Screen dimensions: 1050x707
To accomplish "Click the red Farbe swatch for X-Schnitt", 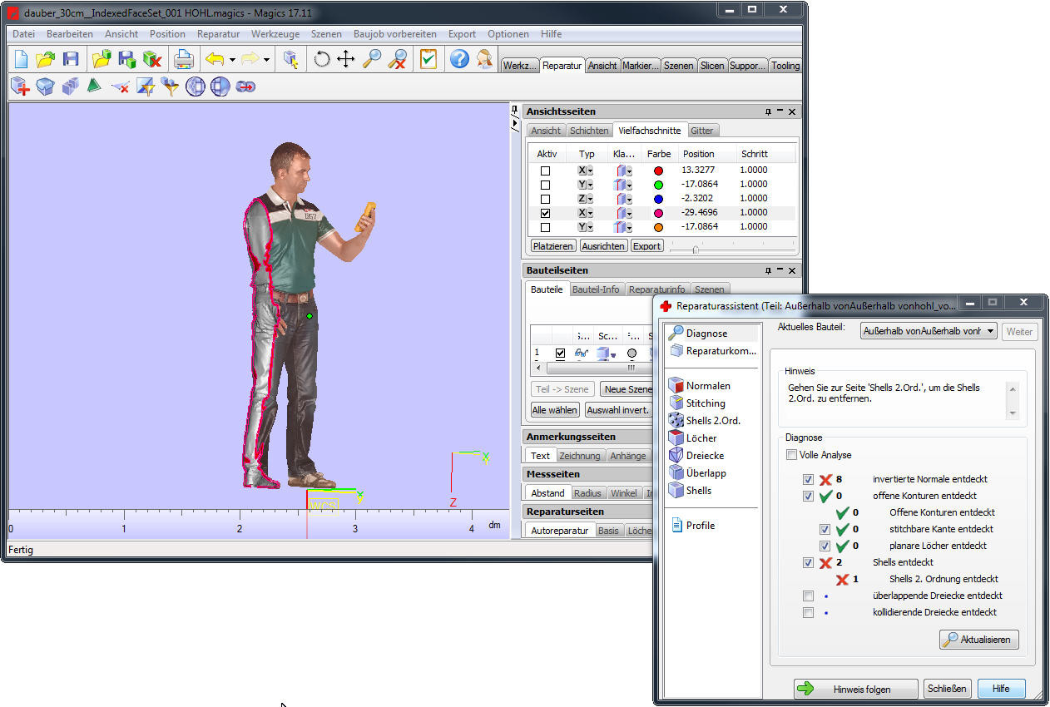I will [658, 170].
